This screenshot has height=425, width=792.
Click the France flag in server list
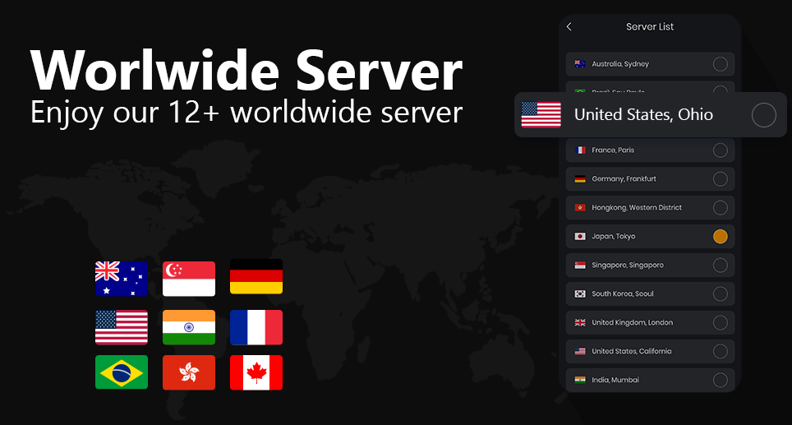[x=580, y=150]
